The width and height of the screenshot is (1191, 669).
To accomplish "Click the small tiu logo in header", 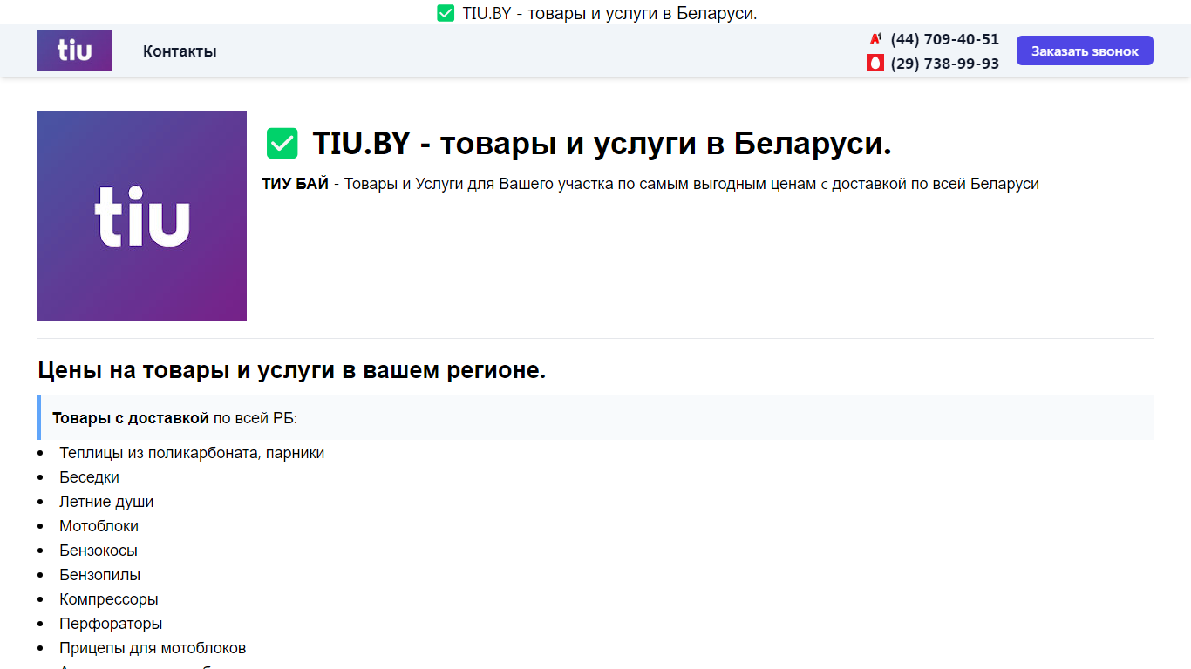I will 74,51.
